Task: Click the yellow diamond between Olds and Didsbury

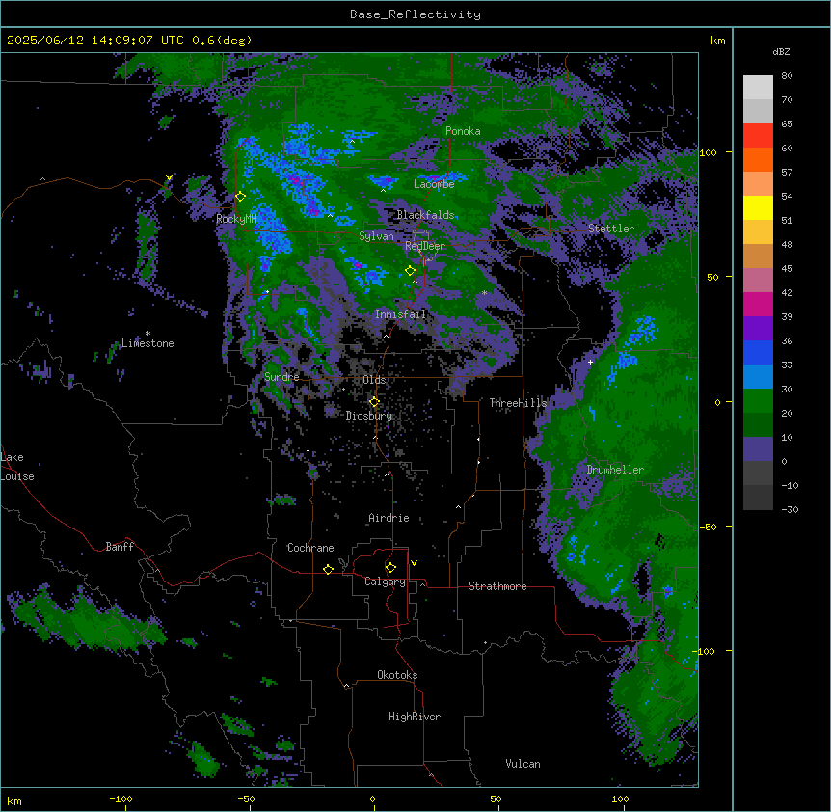Action: (x=374, y=402)
